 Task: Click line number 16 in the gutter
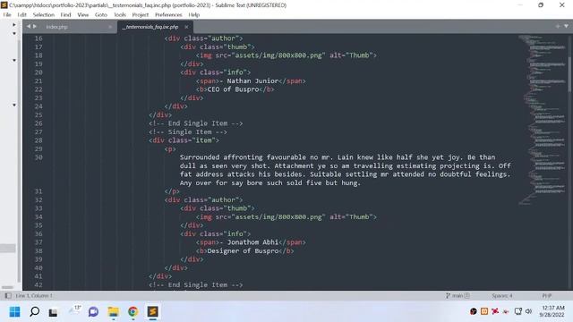tap(38, 38)
